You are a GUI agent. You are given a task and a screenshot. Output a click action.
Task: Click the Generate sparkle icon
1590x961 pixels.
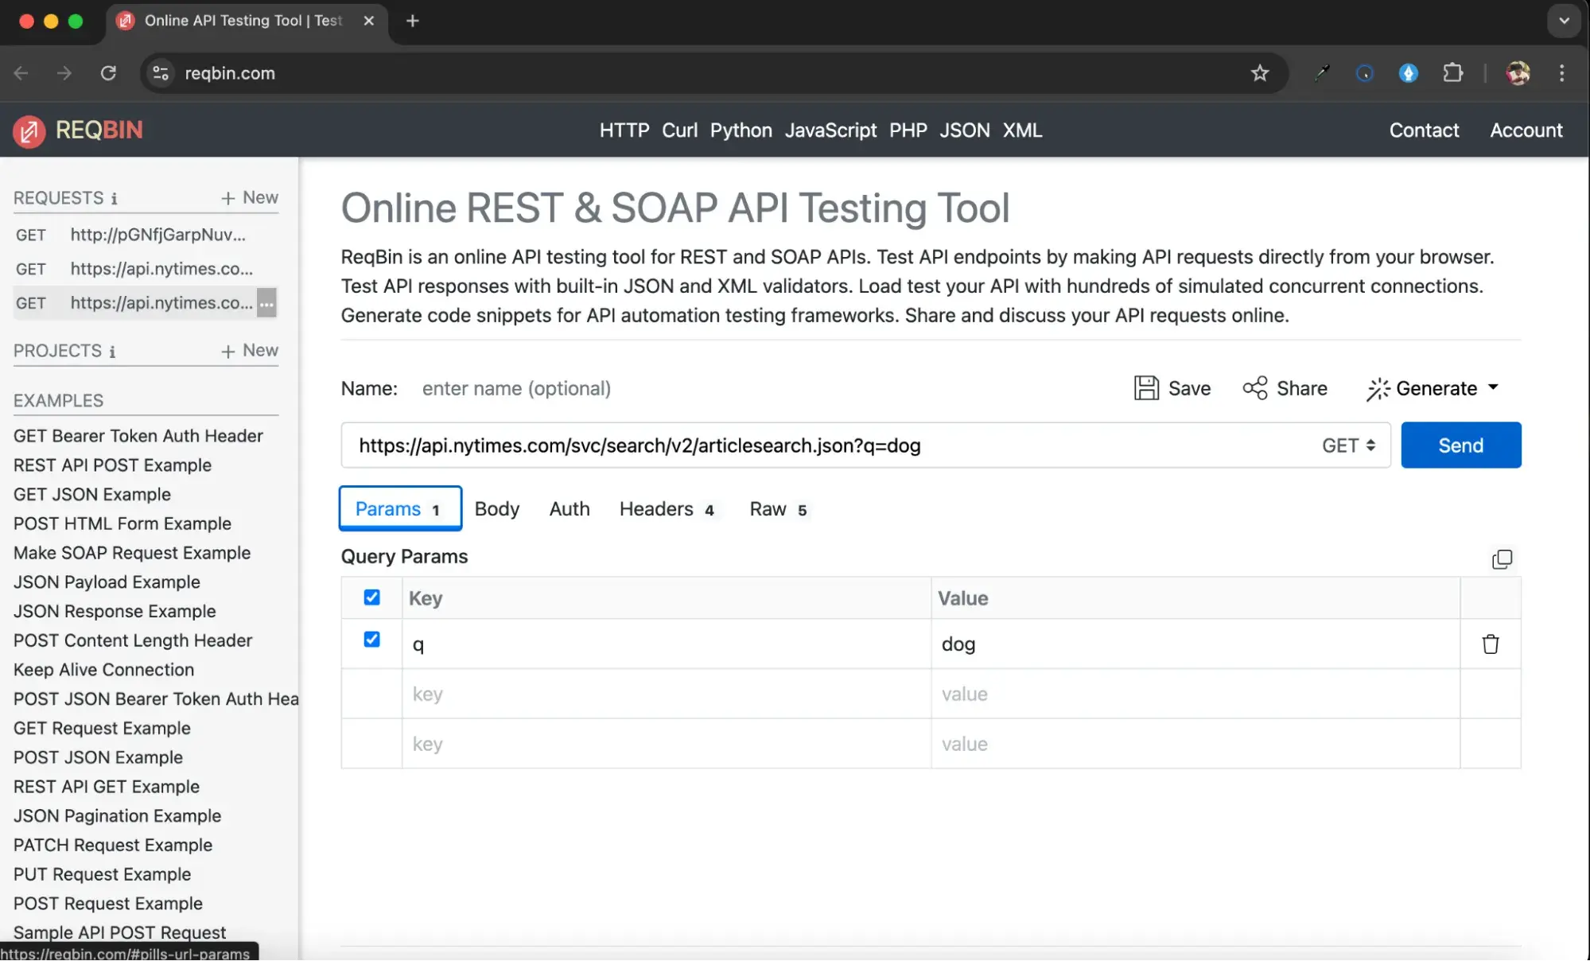click(1378, 389)
